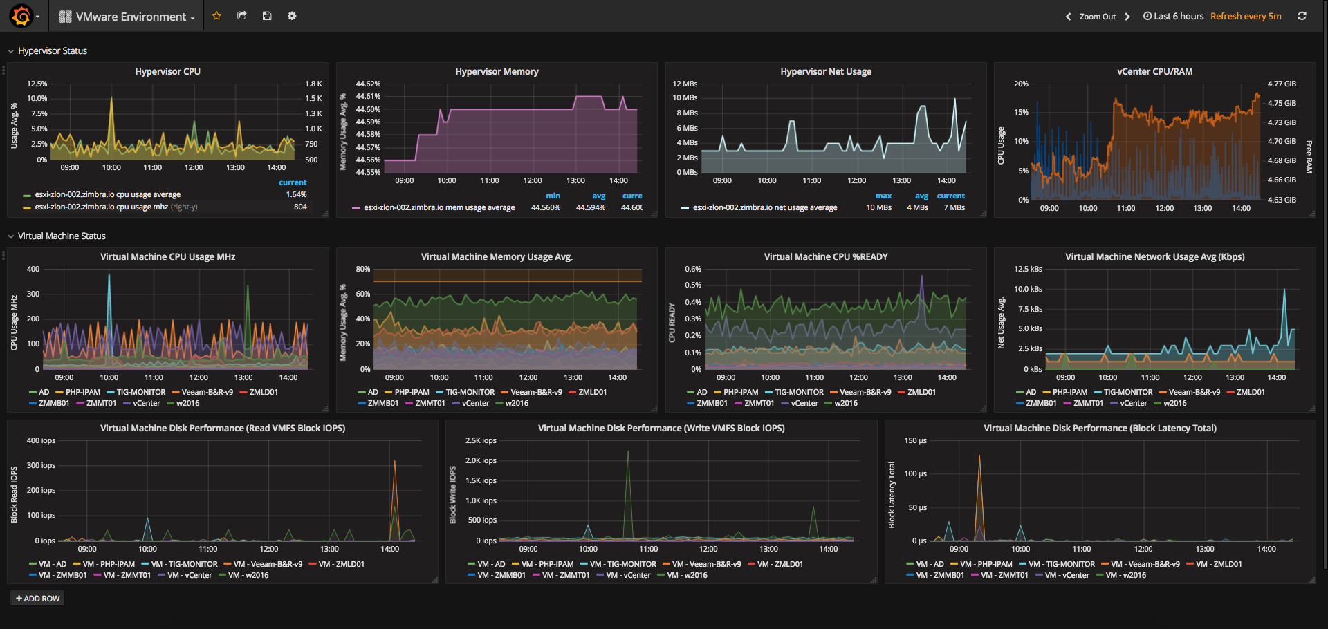Open Virtual Machine Memory Usage Avg. panel menu
This screenshot has height=629, width=1328.
497,256
